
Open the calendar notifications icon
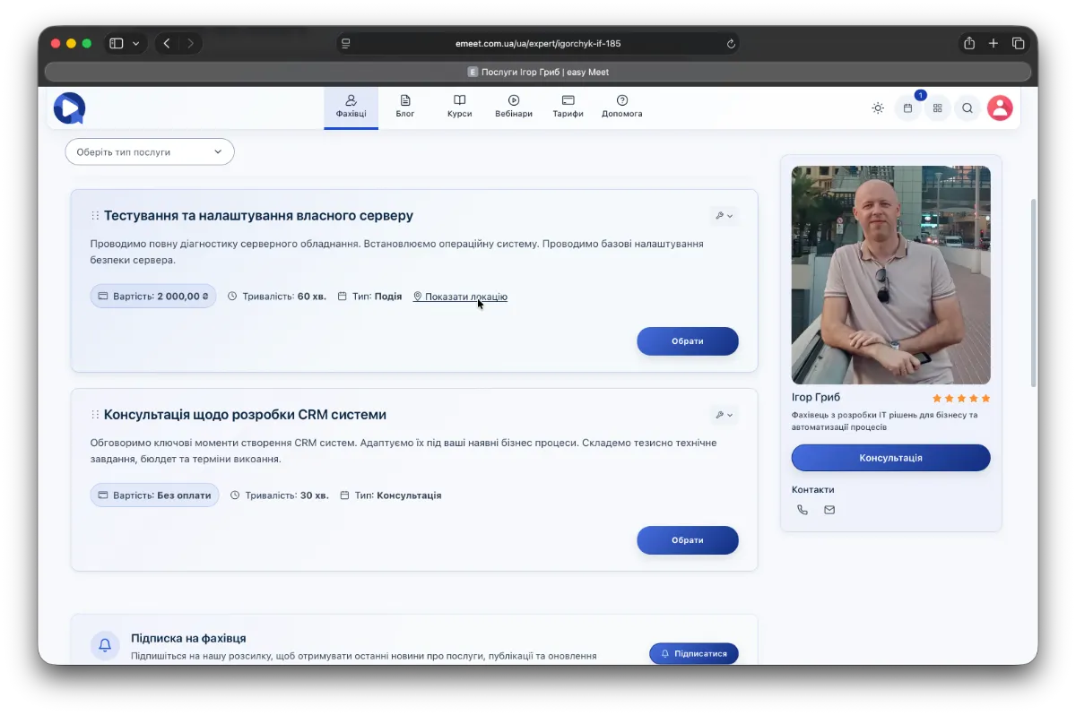click(907, 108)
